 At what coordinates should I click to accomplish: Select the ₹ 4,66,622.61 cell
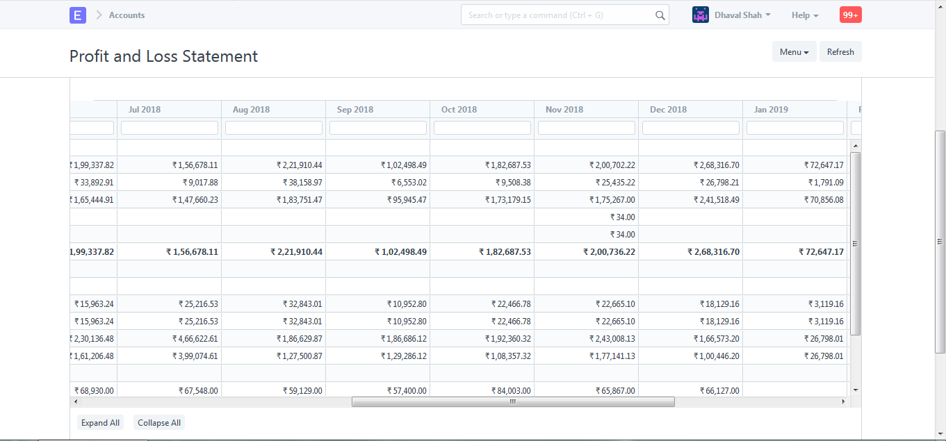[170, 339]
